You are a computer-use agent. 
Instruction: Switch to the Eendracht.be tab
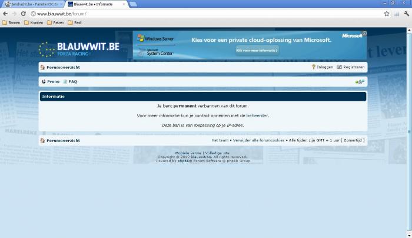pos(33,4)
